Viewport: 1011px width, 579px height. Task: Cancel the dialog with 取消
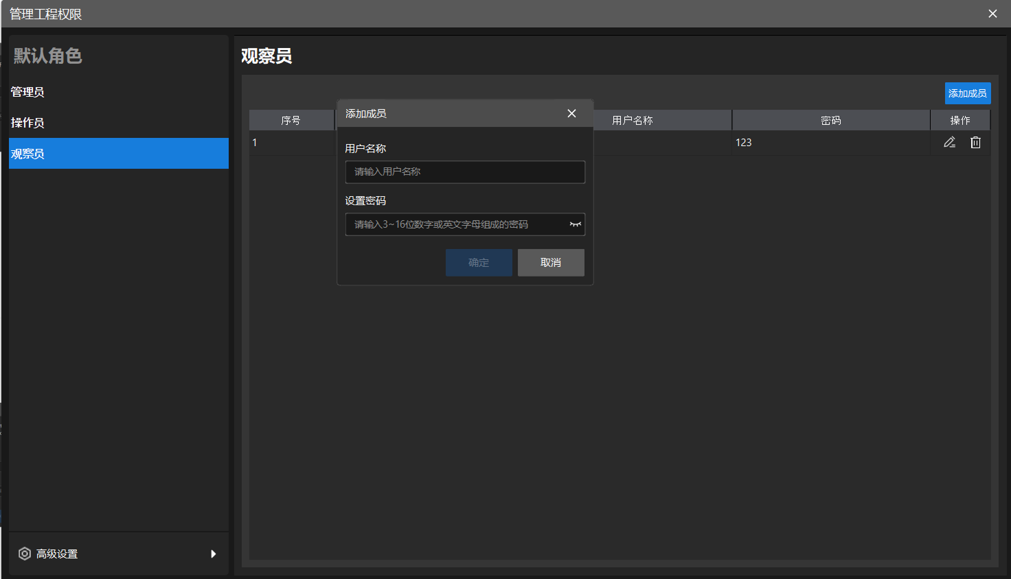pos(551,262)
